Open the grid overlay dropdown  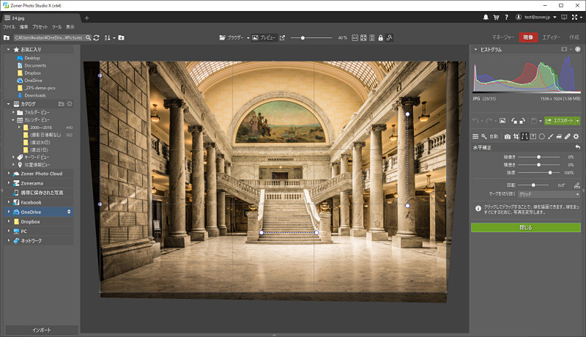tap(549, 194)
